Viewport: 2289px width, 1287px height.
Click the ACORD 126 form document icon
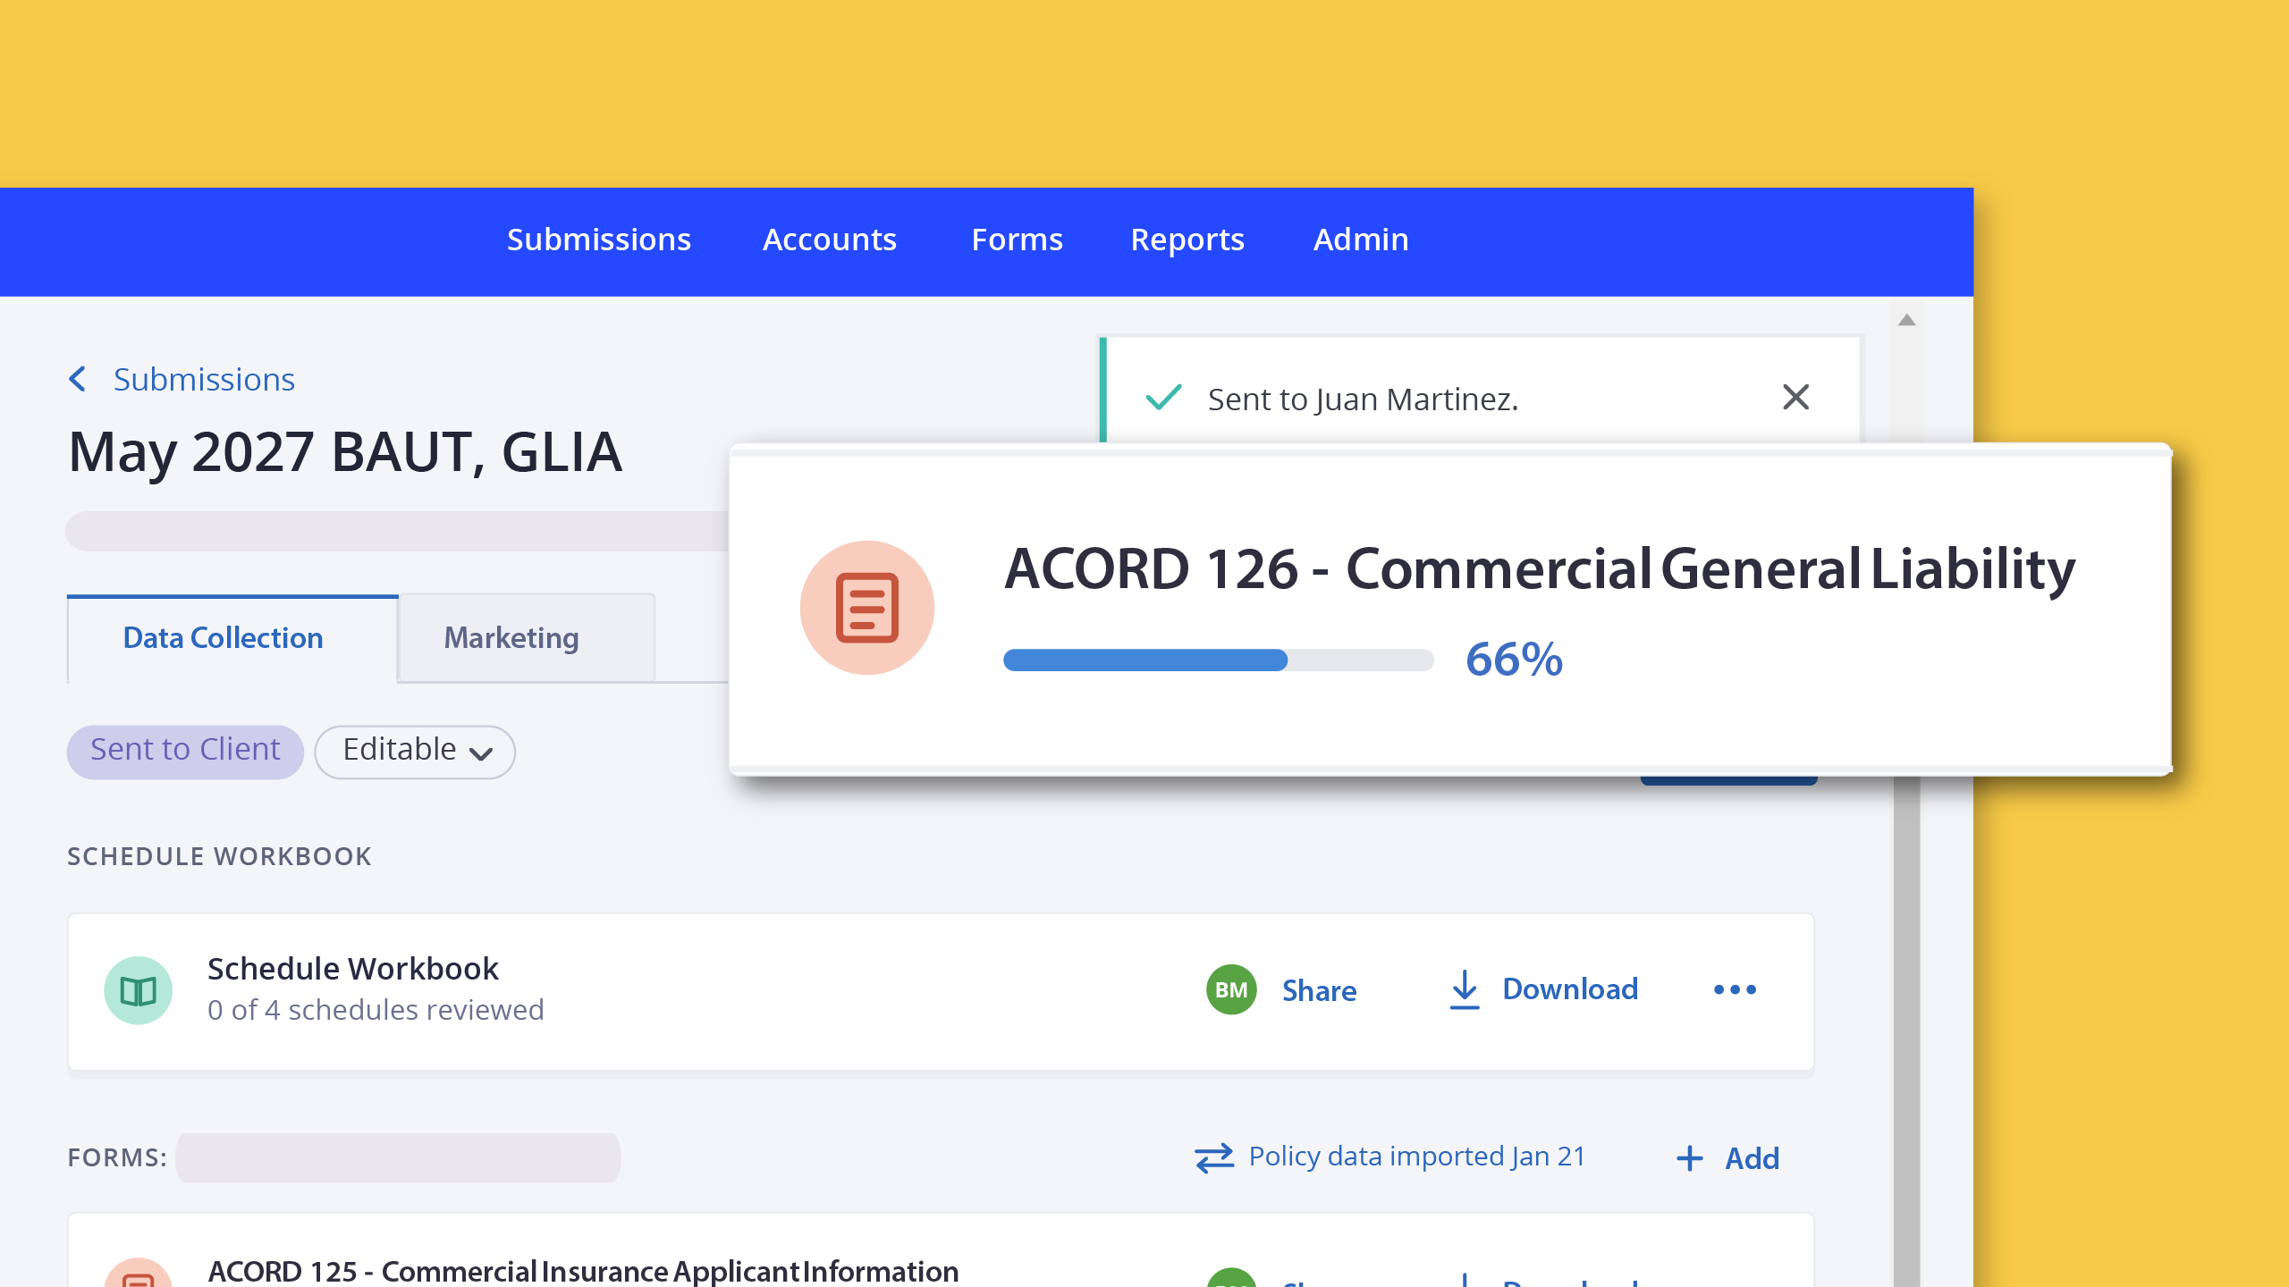(x=867, y=608)
